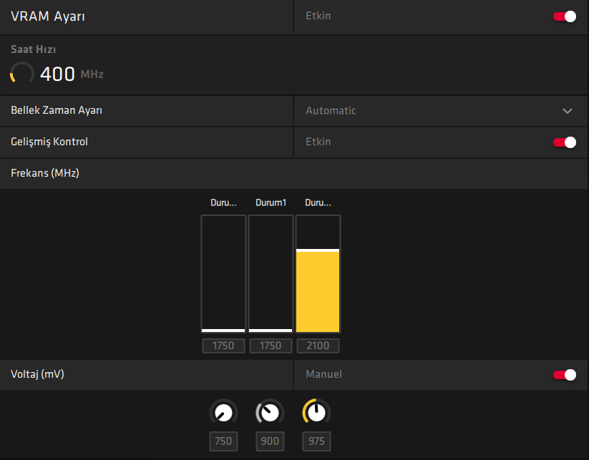Edit the first 1750 frequency field

pyautogui.click(x=223, y=346)
